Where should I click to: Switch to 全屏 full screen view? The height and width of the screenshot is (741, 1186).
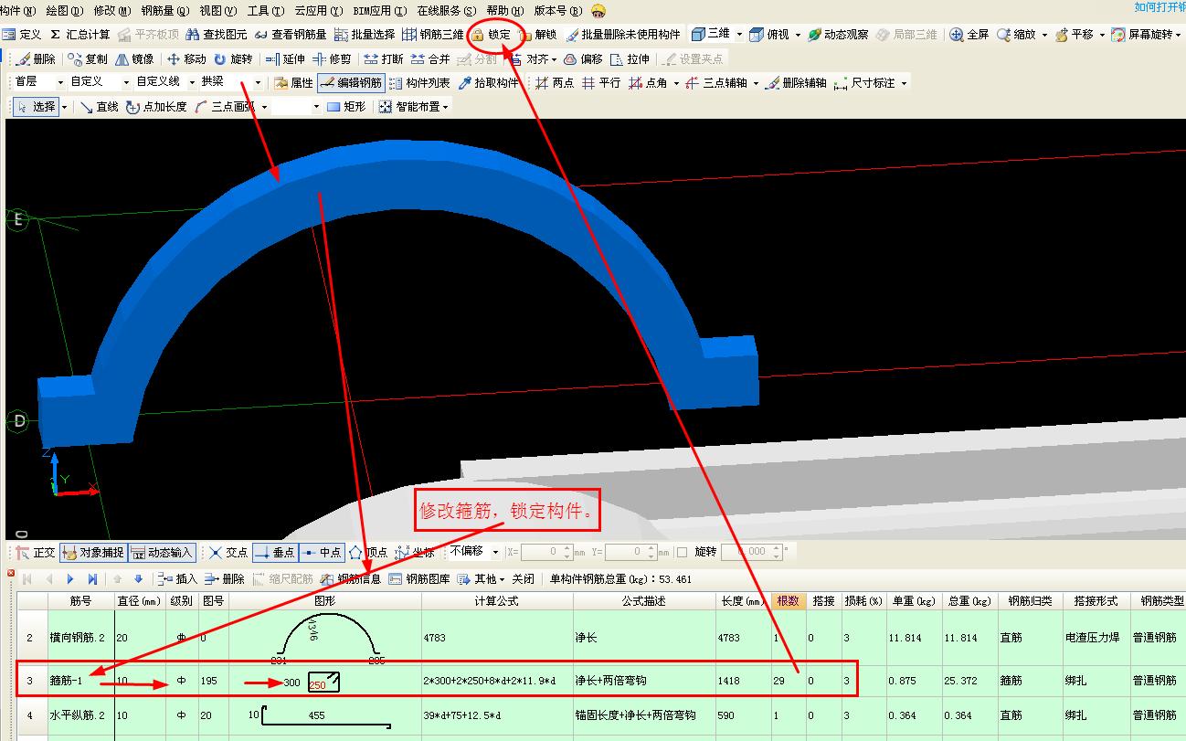coord(969,35)
